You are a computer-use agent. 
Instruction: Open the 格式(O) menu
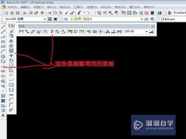coord(65,7)
